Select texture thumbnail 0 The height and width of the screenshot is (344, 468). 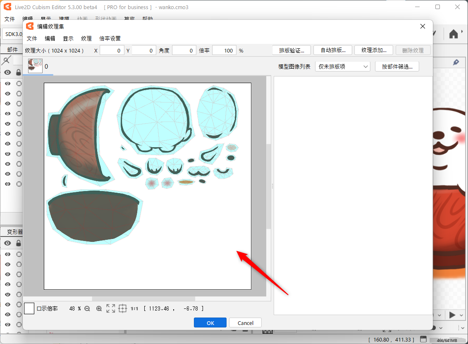pyautogui.click(x=35, y=66)
